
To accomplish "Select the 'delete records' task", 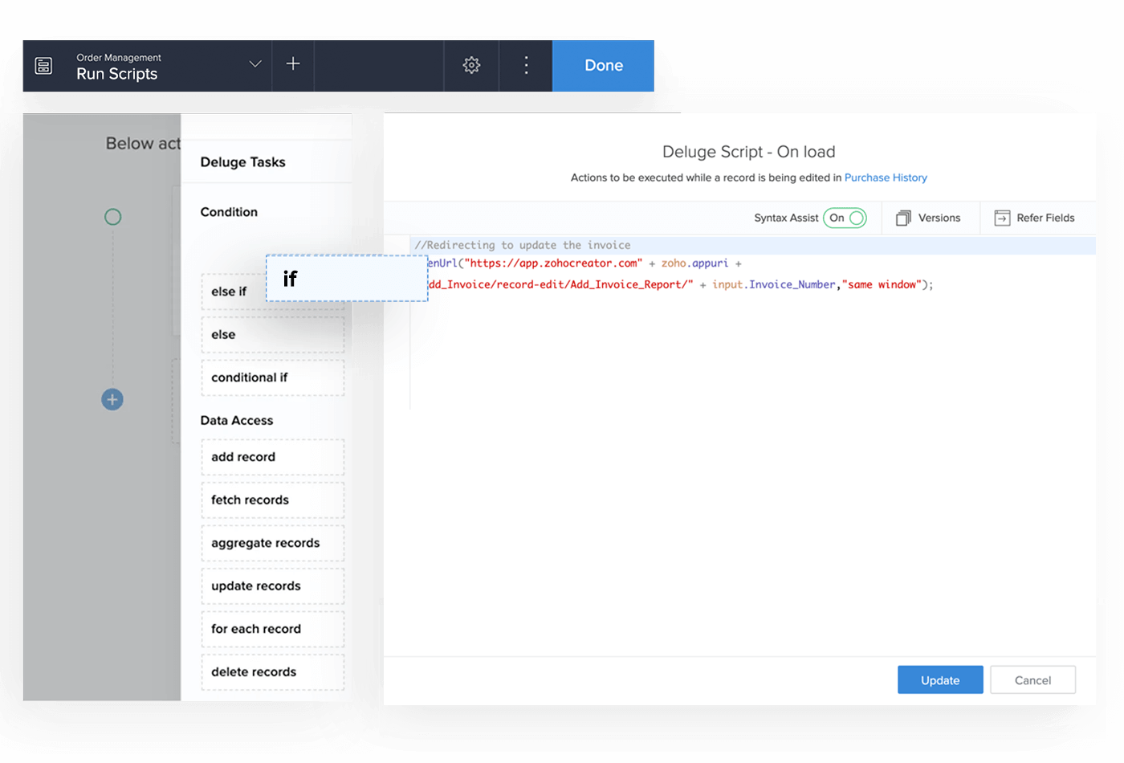I will tap(273, 672).
